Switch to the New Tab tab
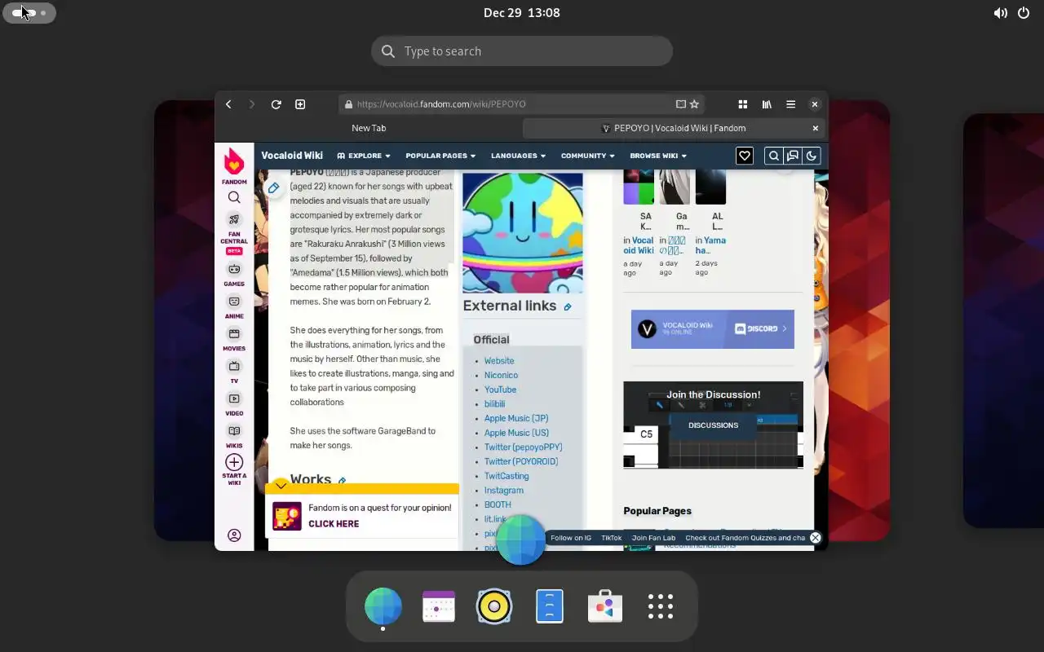Viewport: 1044px width, 652px height. click(369, 128)
